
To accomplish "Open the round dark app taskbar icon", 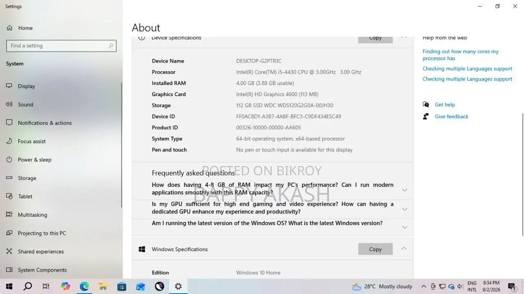I will pos(160,286).
